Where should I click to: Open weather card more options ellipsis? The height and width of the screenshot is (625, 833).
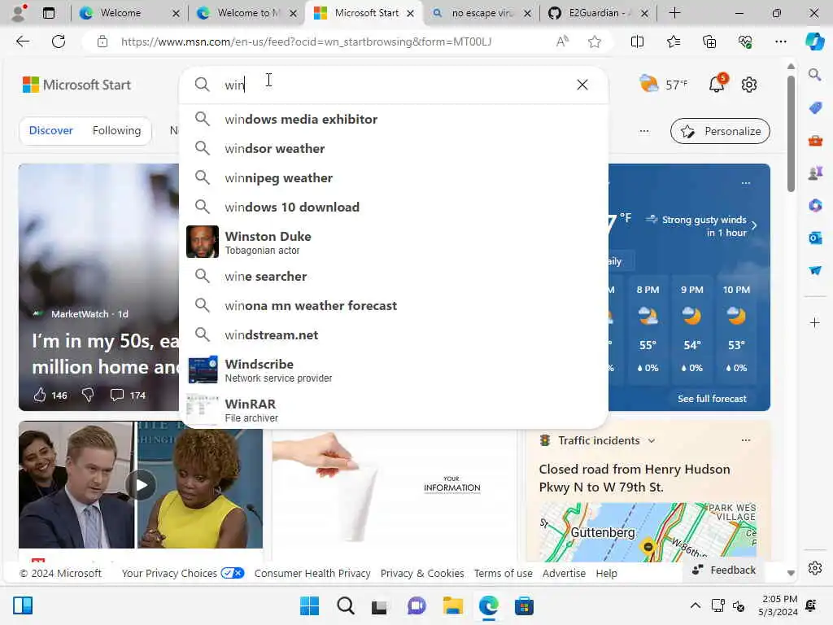tap(746, 183)
